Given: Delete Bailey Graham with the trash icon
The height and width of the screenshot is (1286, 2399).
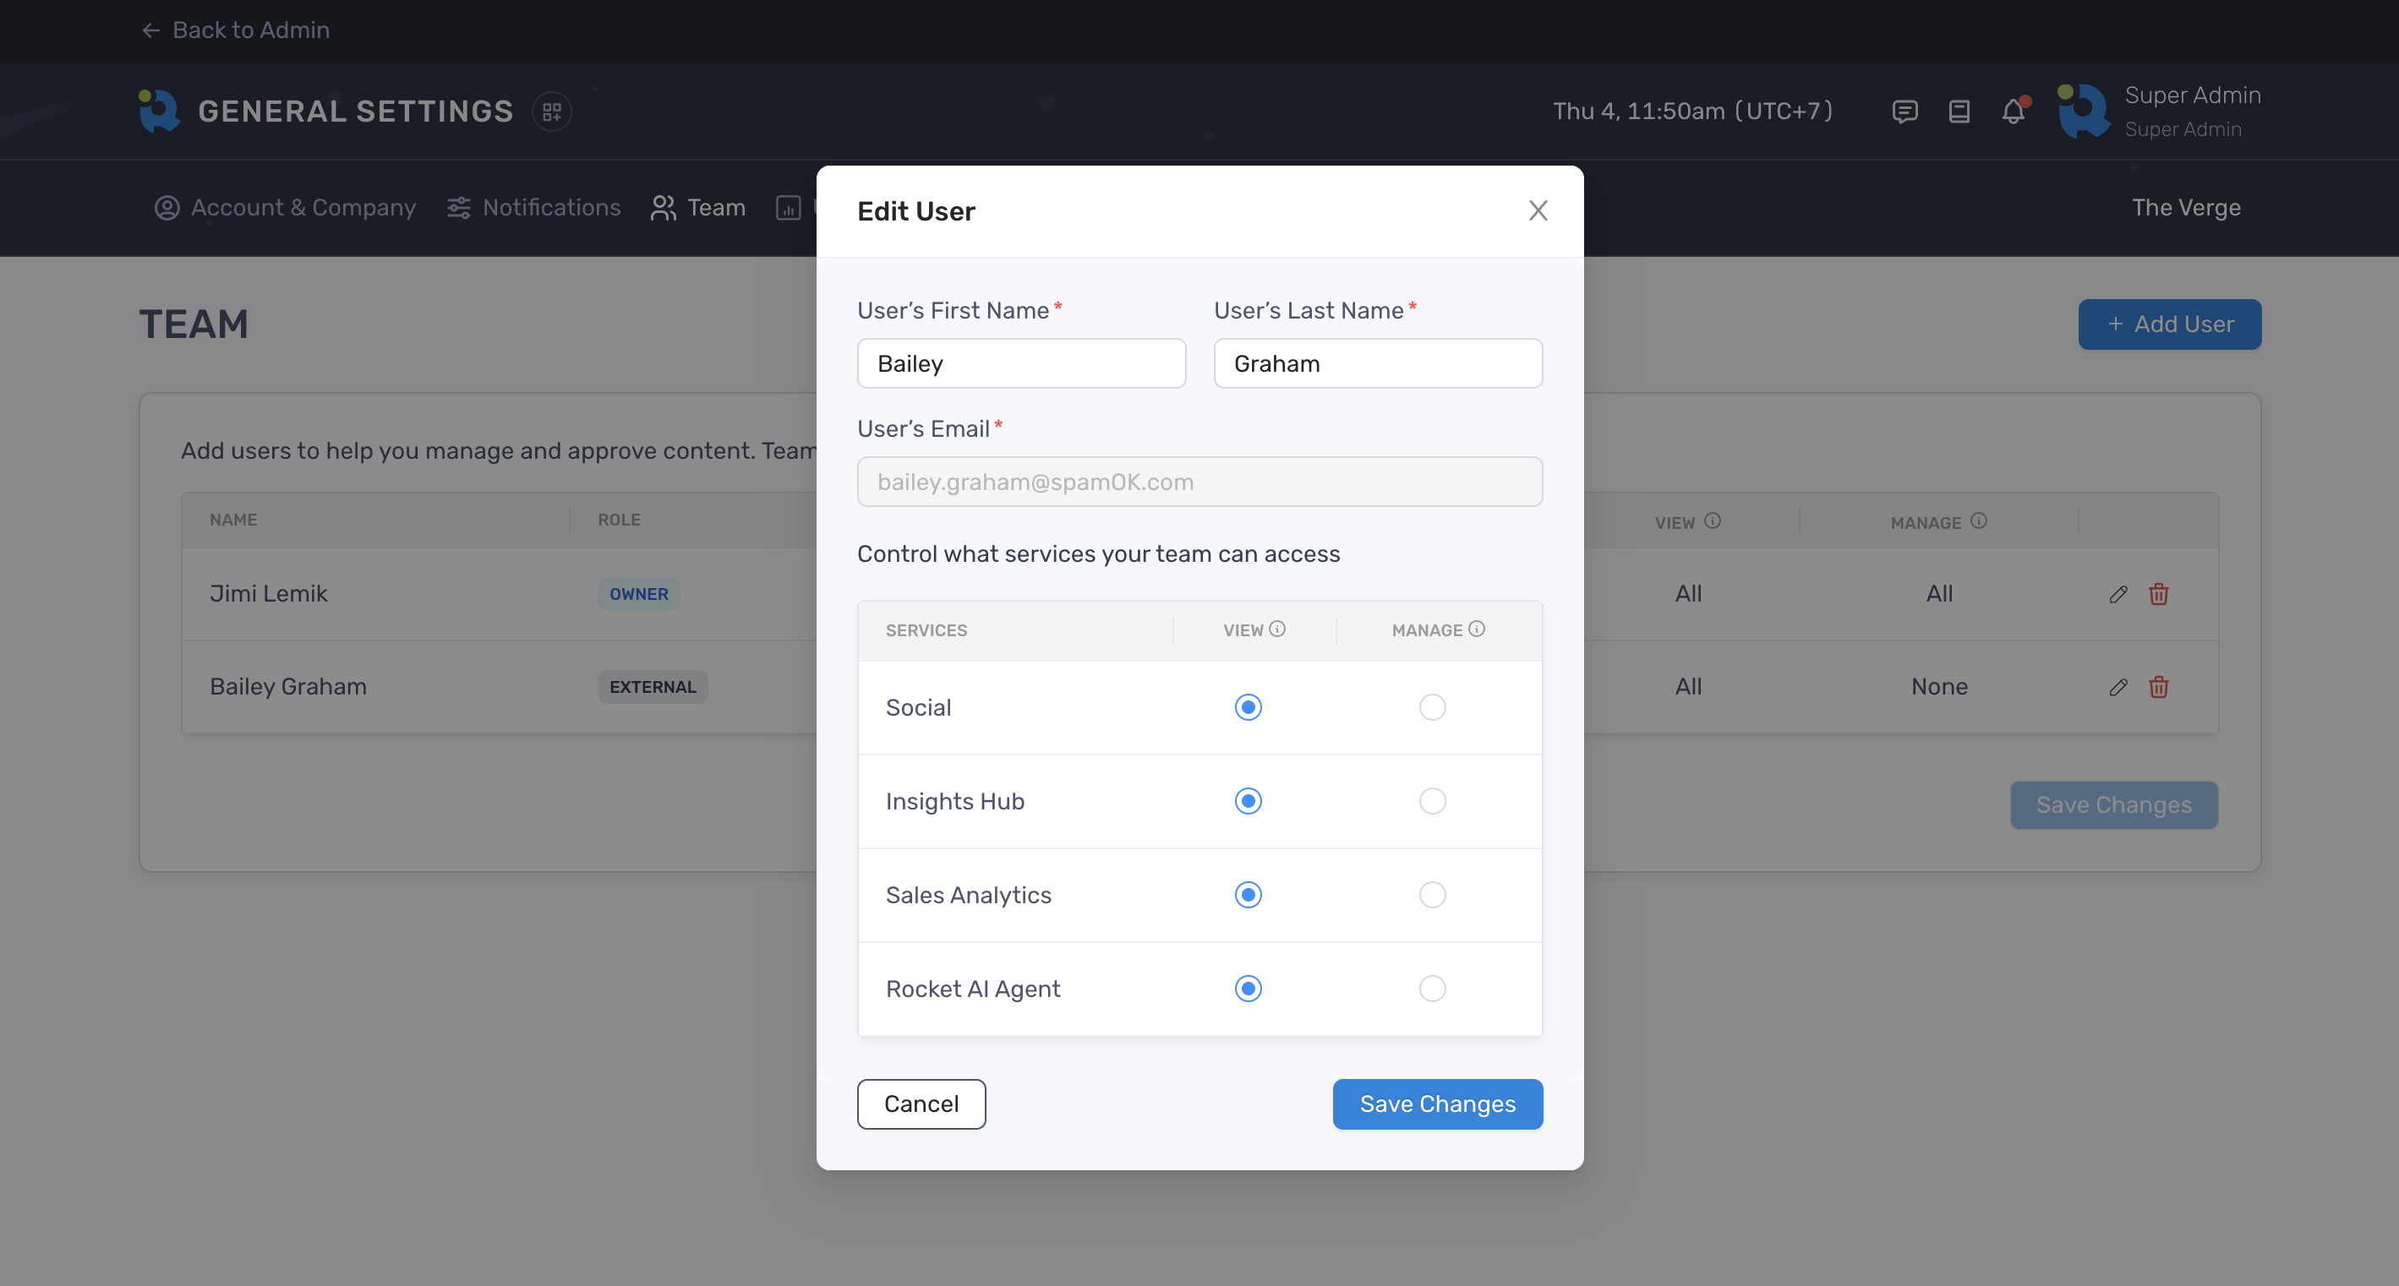Looking at the screenshot, I should (x=2159, y=687).
